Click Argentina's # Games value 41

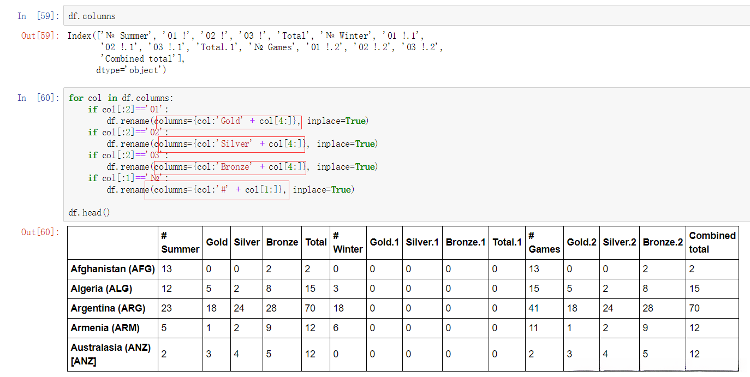533,308
